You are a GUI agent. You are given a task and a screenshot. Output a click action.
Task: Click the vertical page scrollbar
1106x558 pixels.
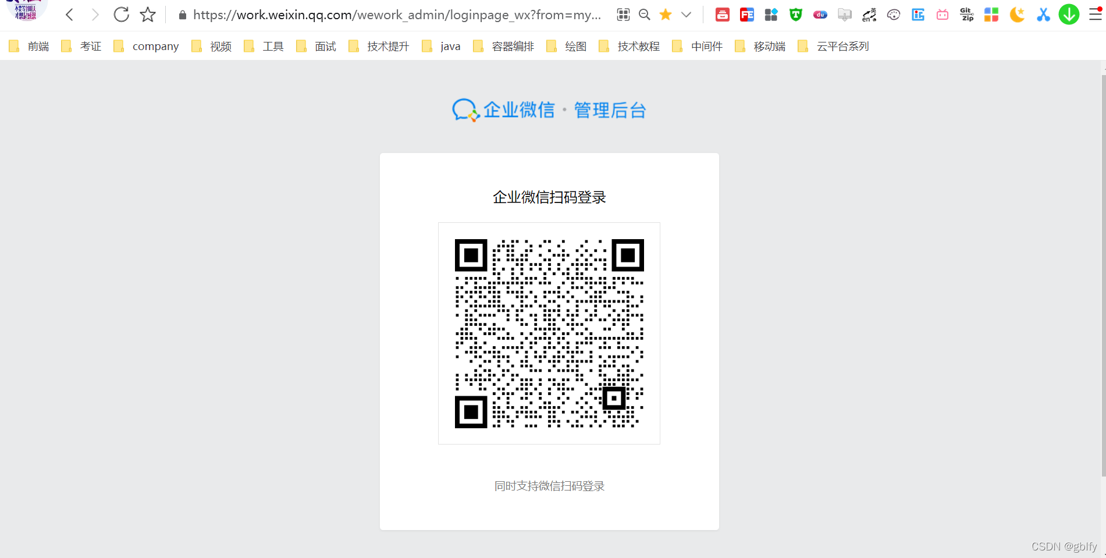tap(1103, 276)
